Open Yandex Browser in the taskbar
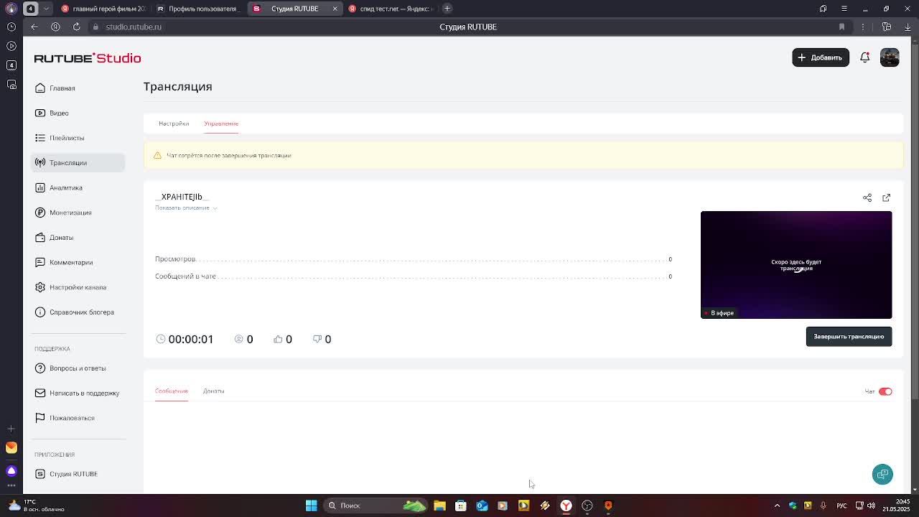The width and height of the screenshot is (919, 517). [x=566, y=506]
